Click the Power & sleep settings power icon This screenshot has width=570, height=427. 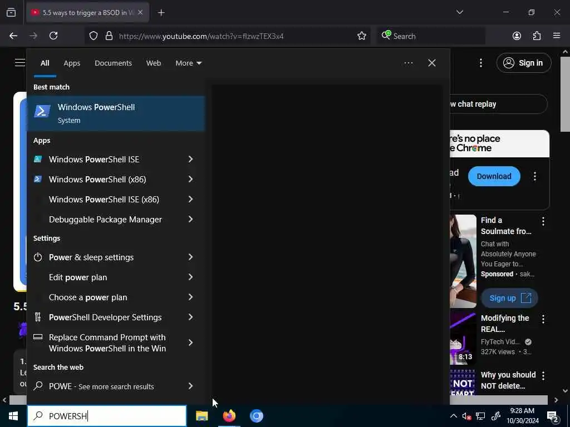(x=38, y=257)
